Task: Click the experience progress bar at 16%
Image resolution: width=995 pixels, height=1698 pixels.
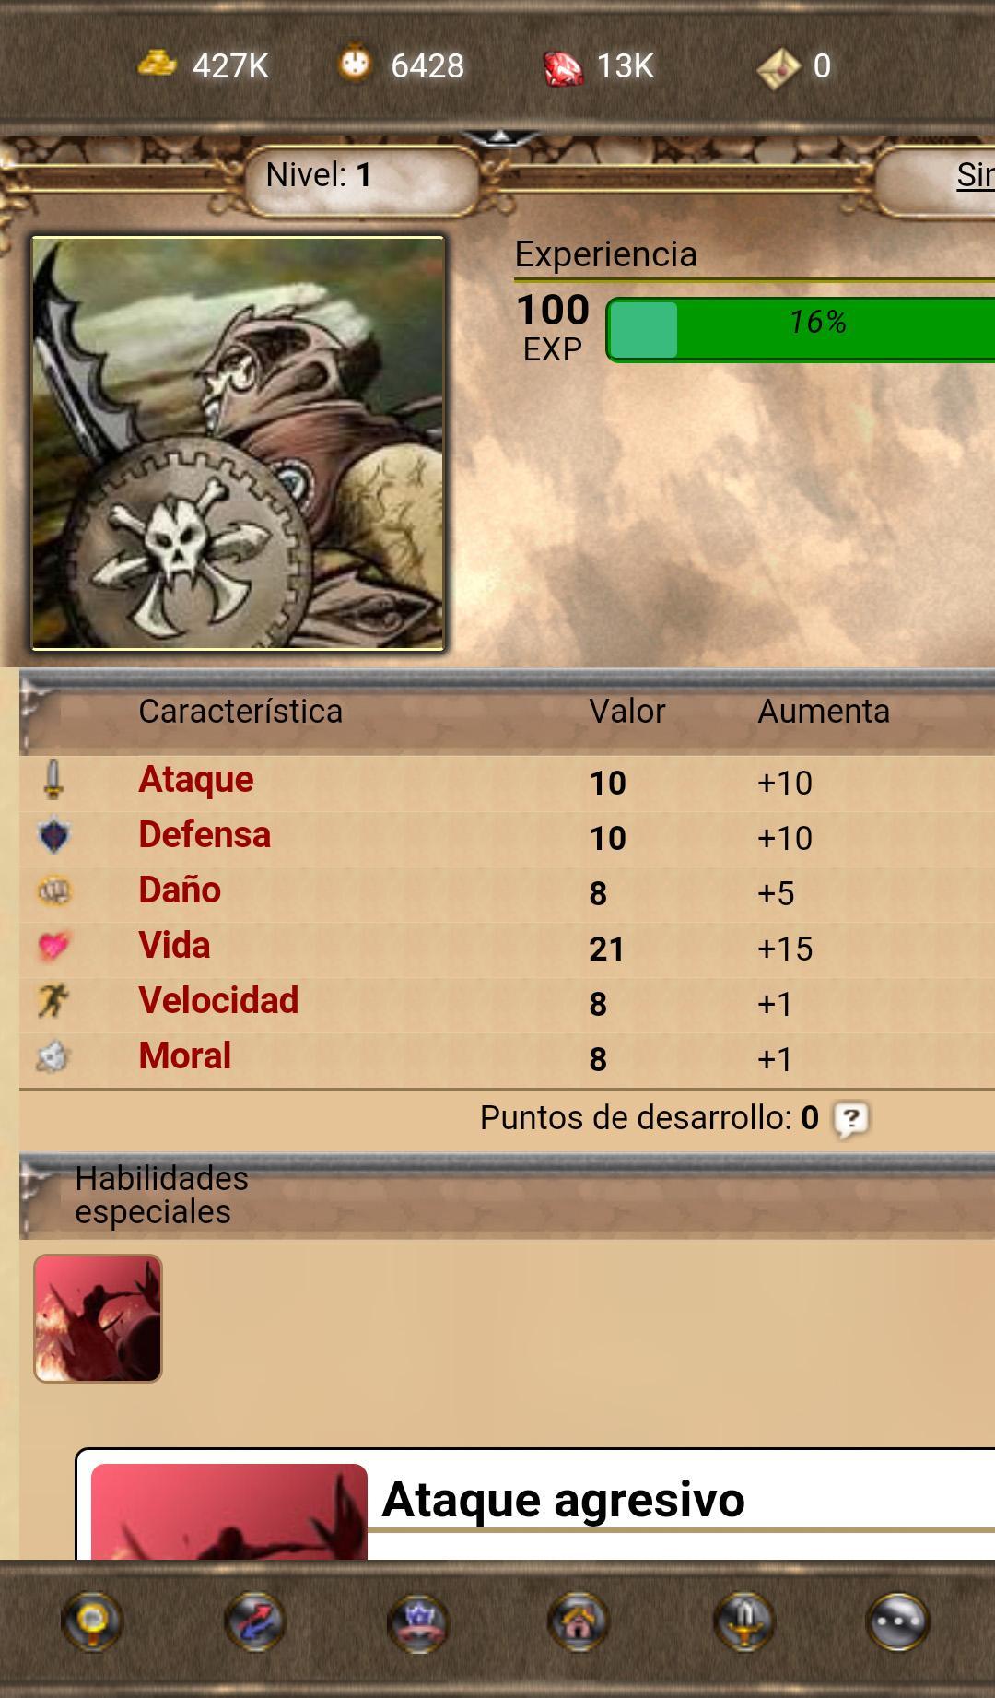Action: pos(800,329)
